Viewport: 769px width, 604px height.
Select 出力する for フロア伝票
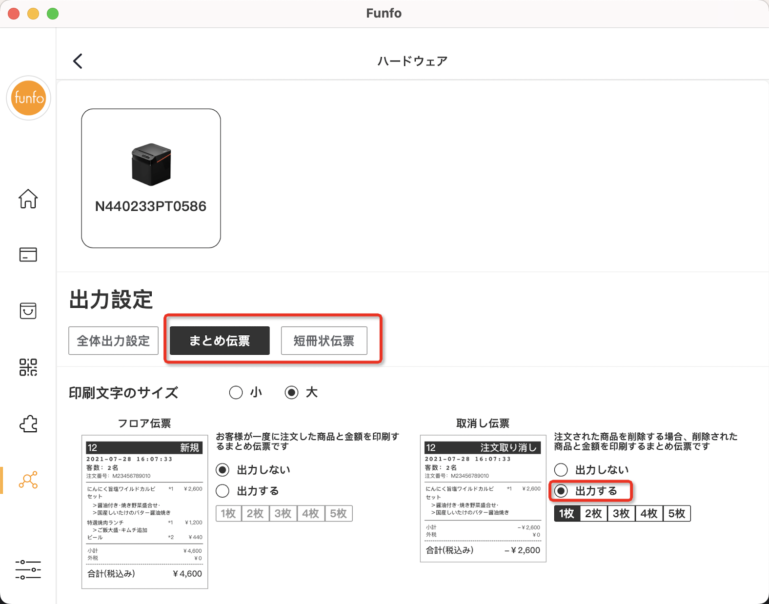[x=223, y=491]
